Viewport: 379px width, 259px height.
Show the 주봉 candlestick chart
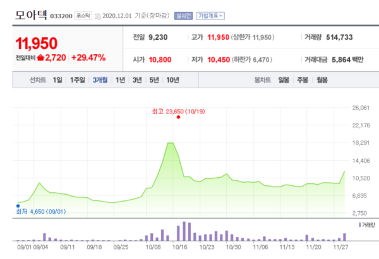click(x=303, y=80)
